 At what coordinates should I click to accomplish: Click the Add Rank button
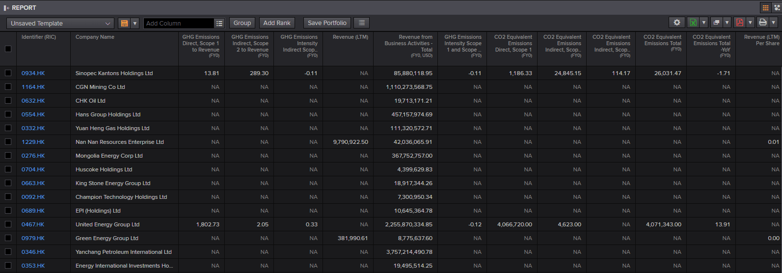pos(277,23)
